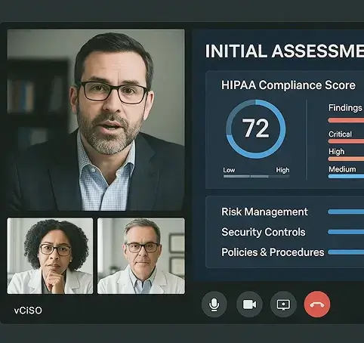This screenshot has height=343, width=364.
Task: Click the Security Controls progress bar
Action: point(346,232)
